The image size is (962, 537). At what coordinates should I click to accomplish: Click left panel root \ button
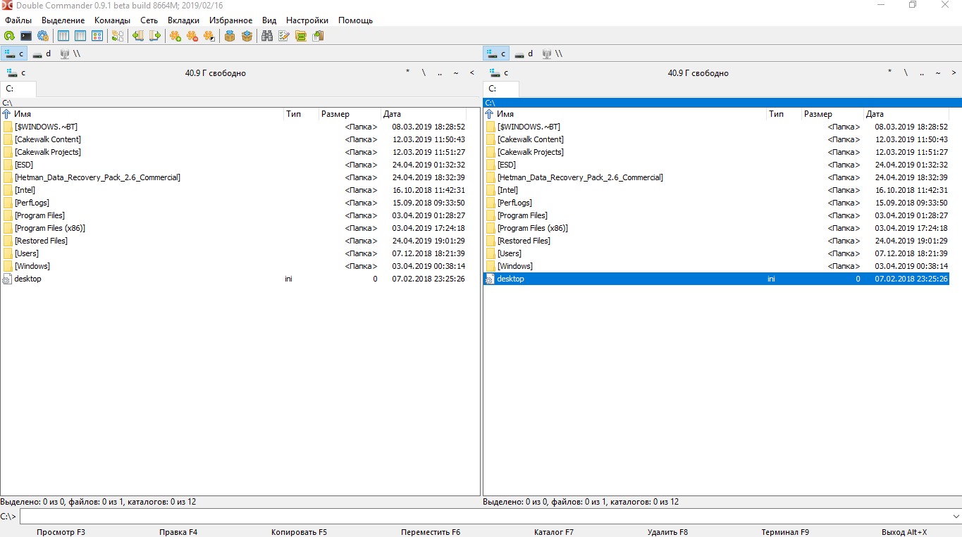pos(424,72)
